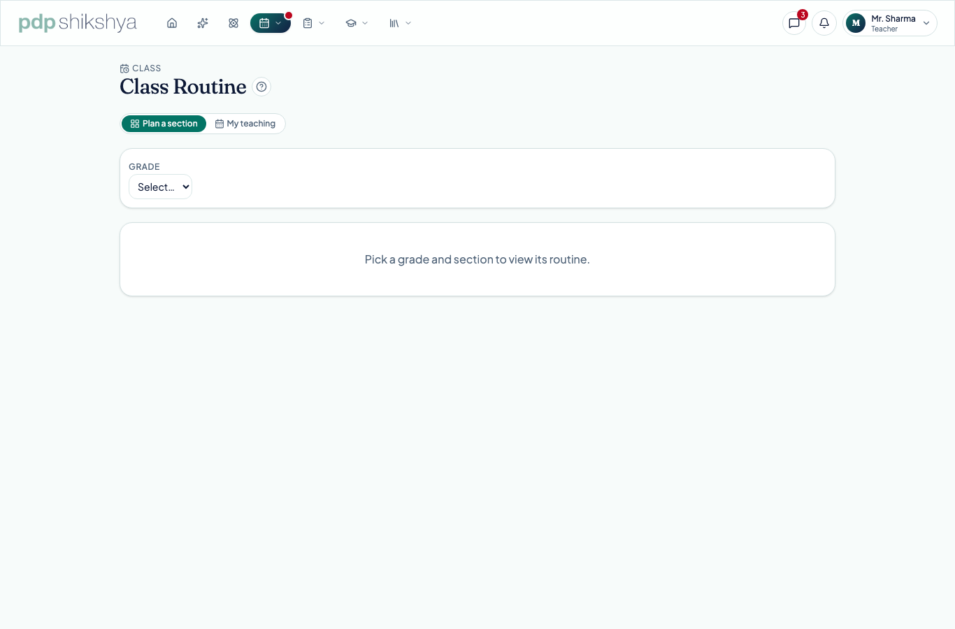955x629 pixels.
Task: Go to the home icon in navbar
Action: [172, 23]
